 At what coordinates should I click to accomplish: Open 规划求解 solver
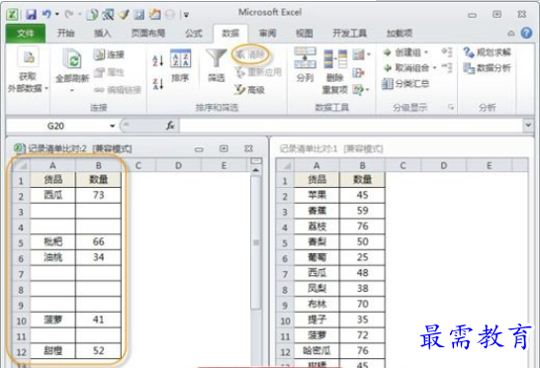487,52
